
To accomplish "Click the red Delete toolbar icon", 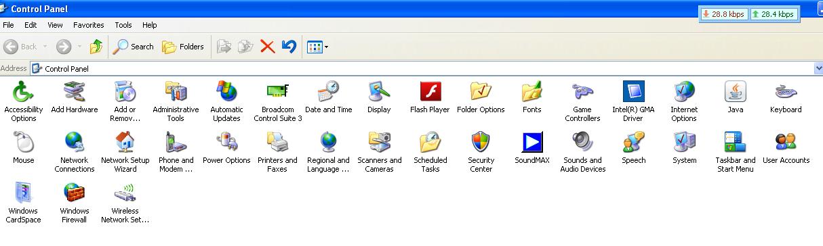I will 267,47.
